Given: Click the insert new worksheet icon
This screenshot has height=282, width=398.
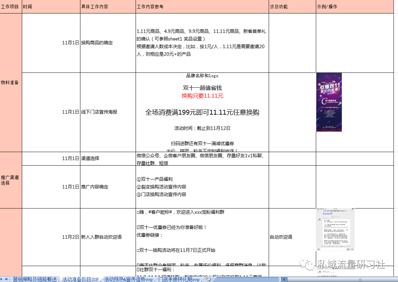Looking at the screenshot, I should pyautogui.click(x=208, y=279).
